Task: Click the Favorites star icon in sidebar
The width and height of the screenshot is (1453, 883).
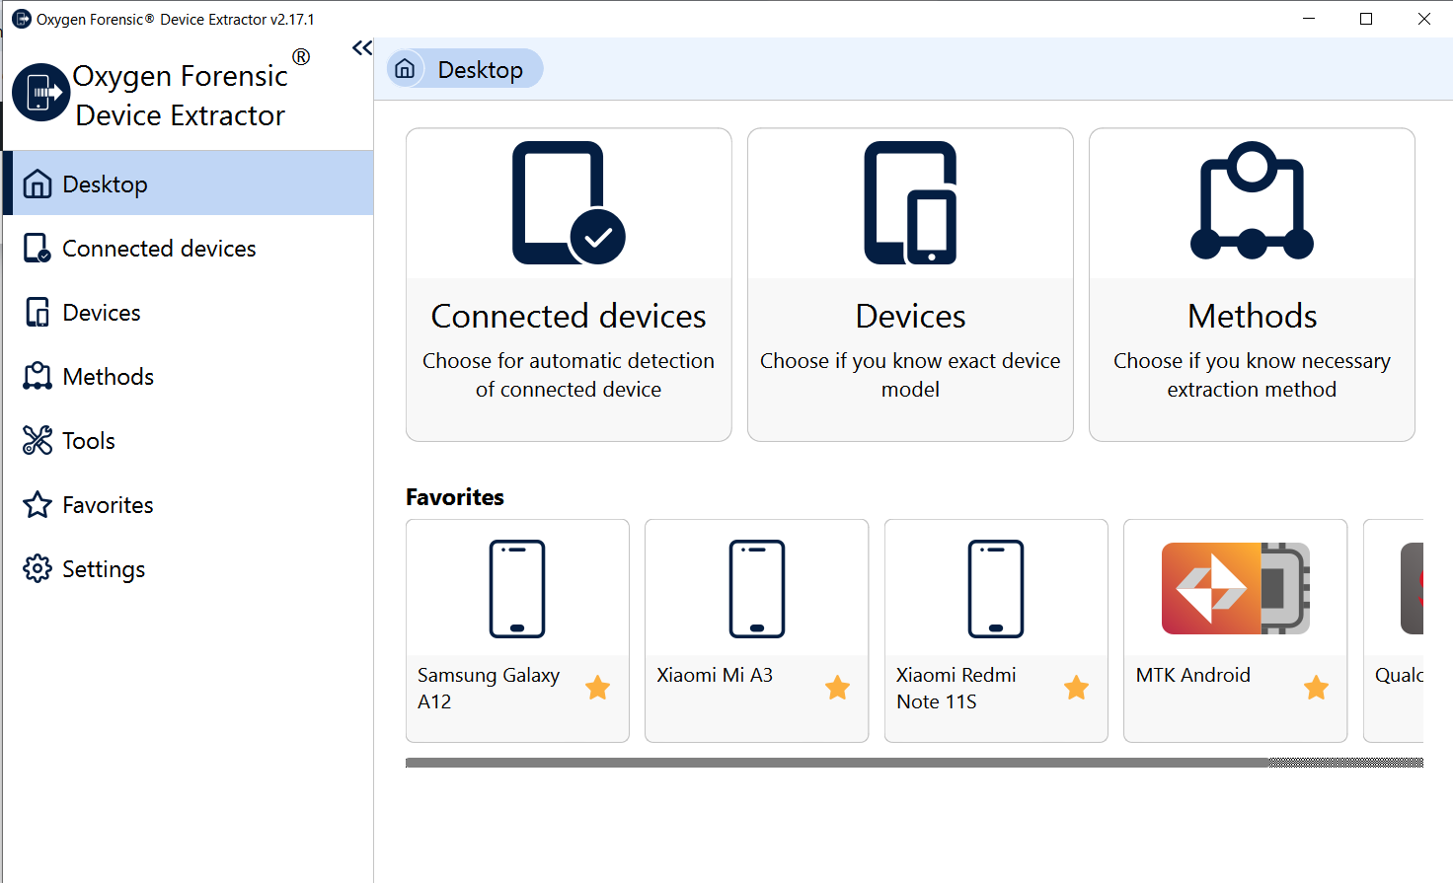Action: click(38, 504)
